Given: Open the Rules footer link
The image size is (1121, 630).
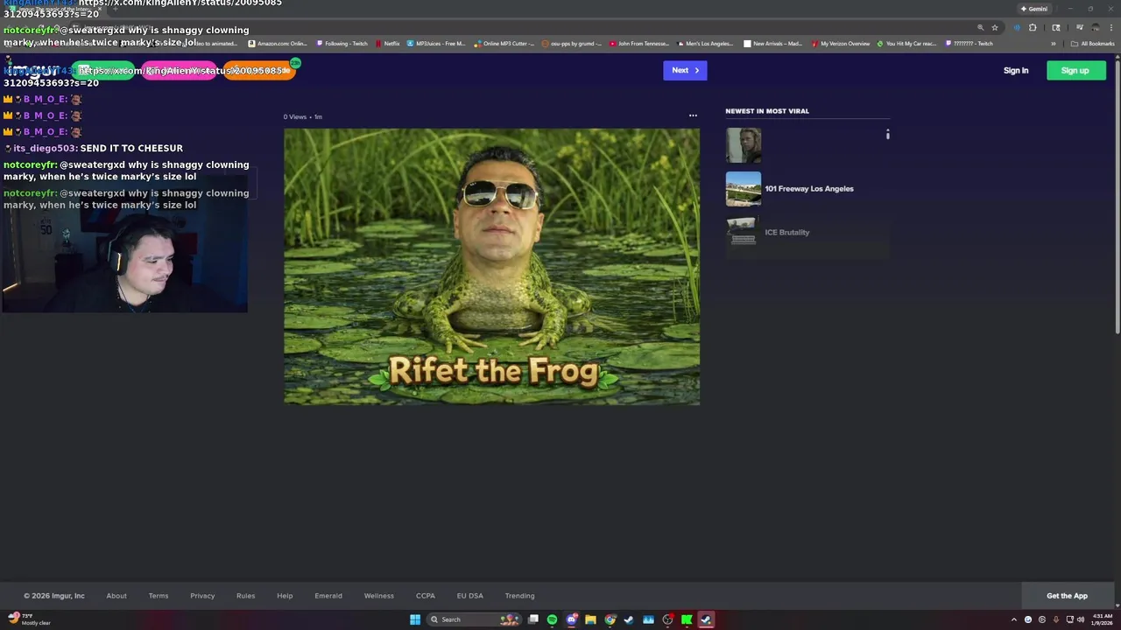Looking at the screenshot, I should (x=245, y=596).
